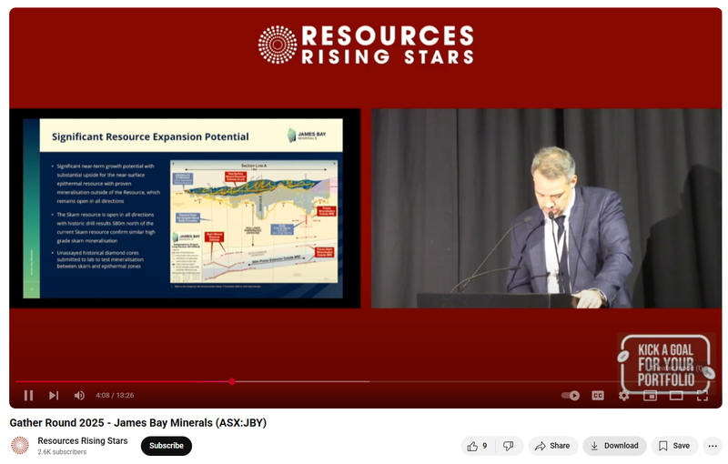Screen dimensions: 728x464
Task: Seek on the red video progress bar
Action: [x=364, y=381]
